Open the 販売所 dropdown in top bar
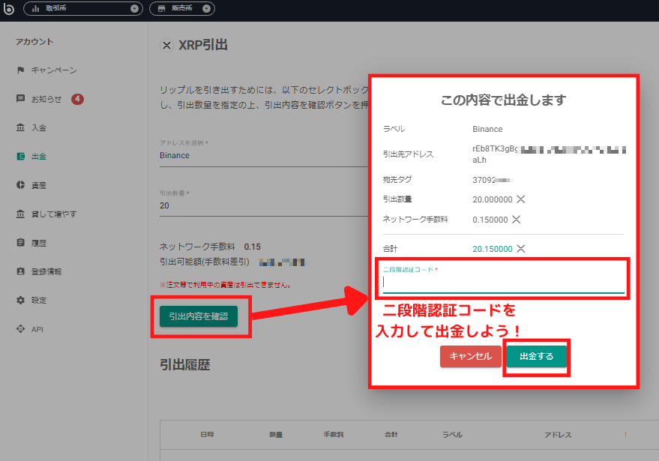 [x=181, y=9]
